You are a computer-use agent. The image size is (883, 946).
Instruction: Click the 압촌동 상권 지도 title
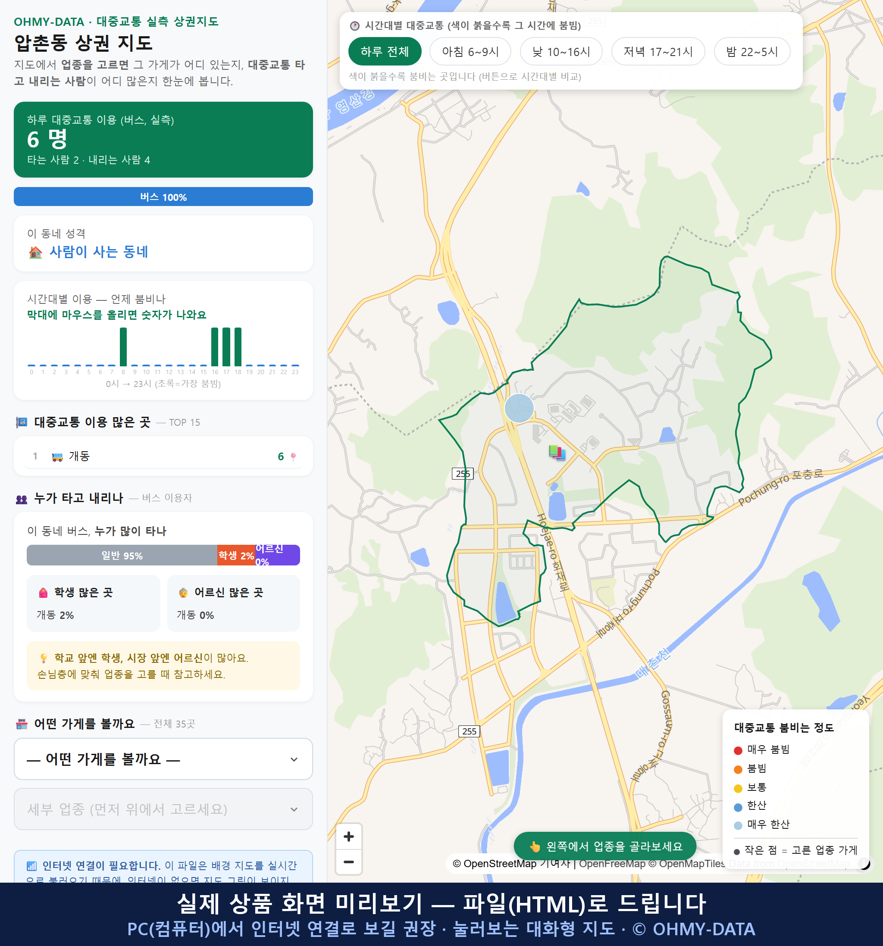tap(83, 43)
